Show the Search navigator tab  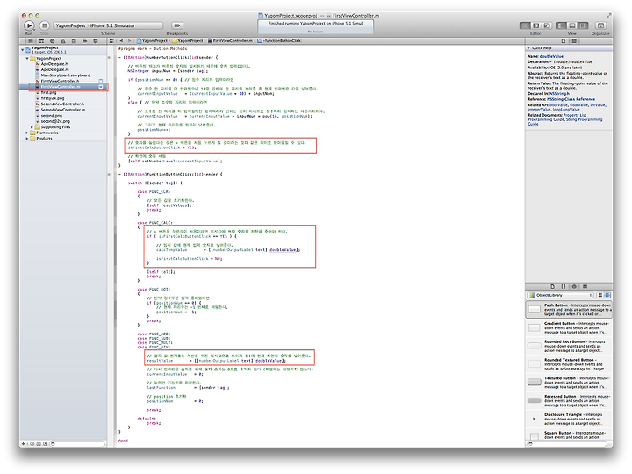[52, 40]
